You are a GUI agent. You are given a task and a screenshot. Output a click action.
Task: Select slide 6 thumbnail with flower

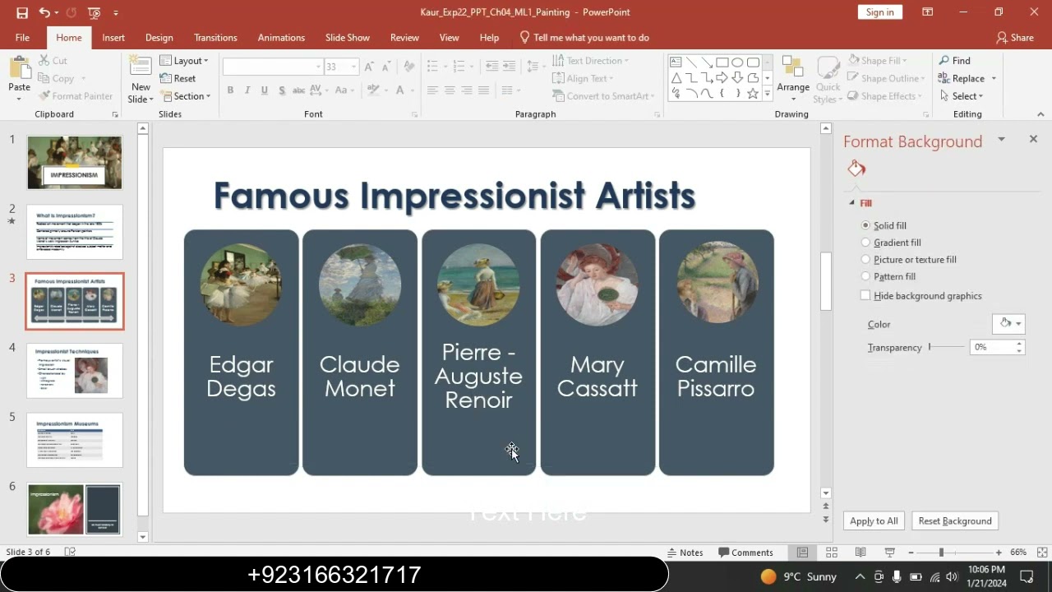75,510
